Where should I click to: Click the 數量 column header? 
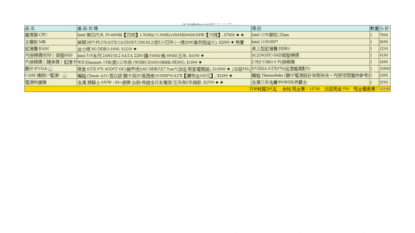374,28
